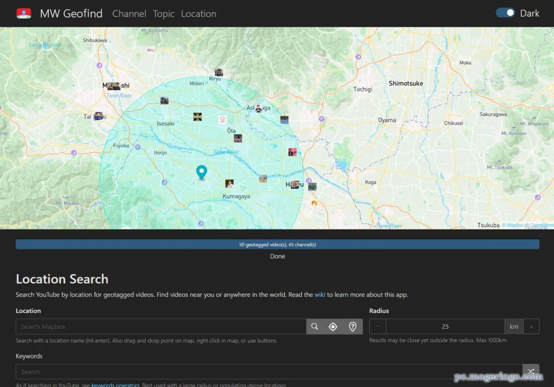The width and height of the screenshot is (554, 387).
Task: Open thumbnail northwest of Isesaki label
Action: coord(164,100)
